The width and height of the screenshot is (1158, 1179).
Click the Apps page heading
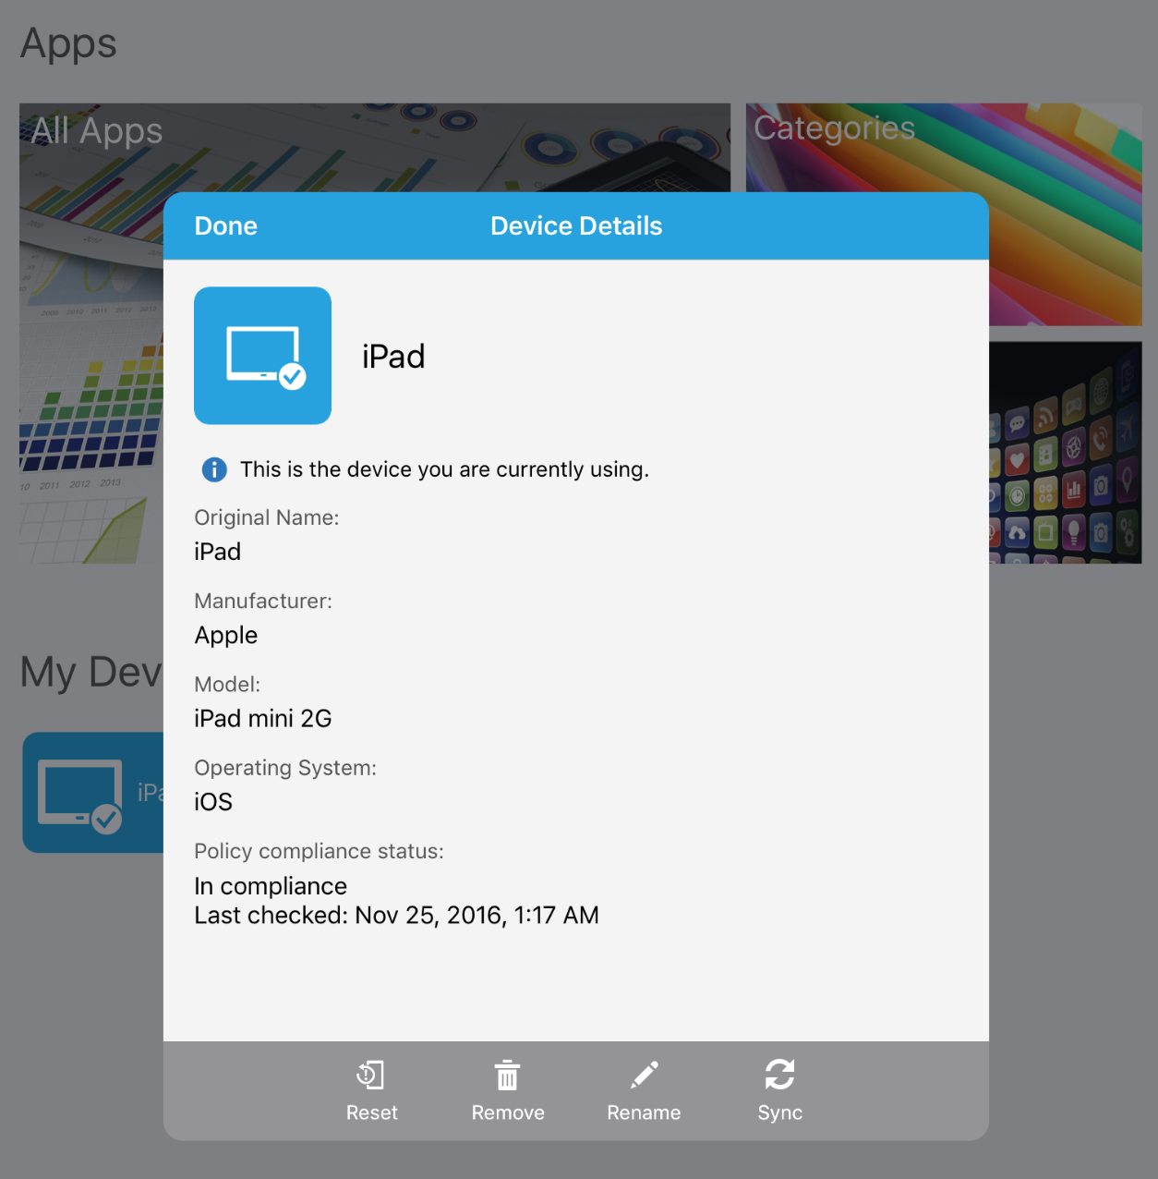point(68,43)
